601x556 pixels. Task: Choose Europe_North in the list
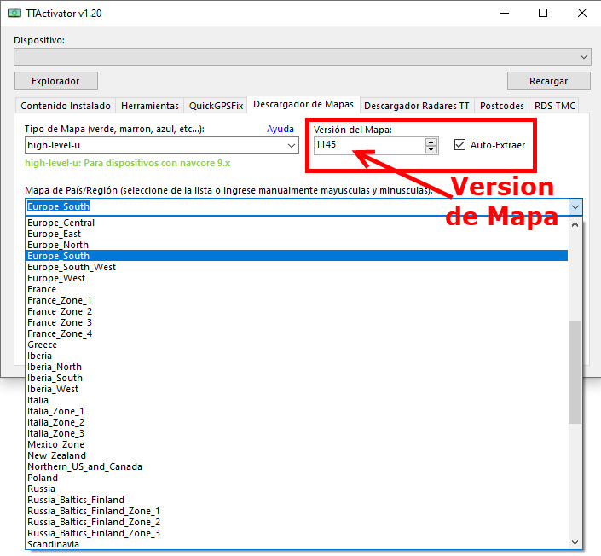coord(297,245)
